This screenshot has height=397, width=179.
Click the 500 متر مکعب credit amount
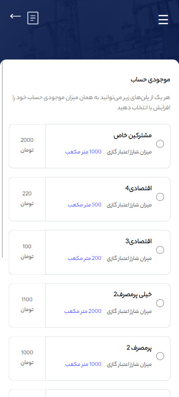tap(84, 205)
